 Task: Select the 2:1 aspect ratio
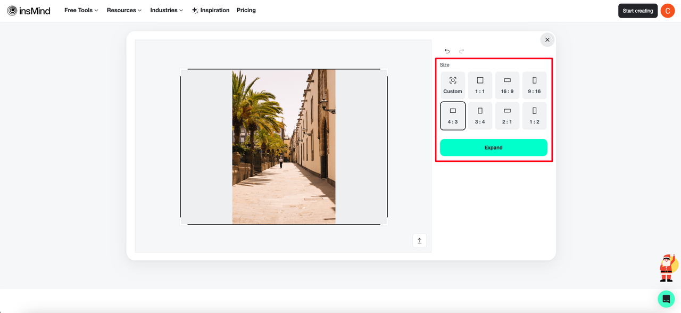[x=507, y=116]
